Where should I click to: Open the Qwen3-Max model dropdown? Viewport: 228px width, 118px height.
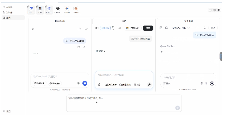tap(181, 28)
